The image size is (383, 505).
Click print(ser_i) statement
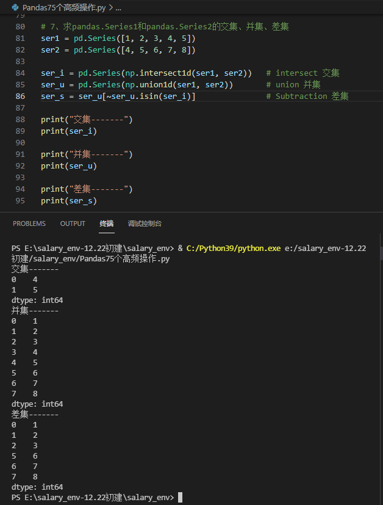(x=69, y=131)
